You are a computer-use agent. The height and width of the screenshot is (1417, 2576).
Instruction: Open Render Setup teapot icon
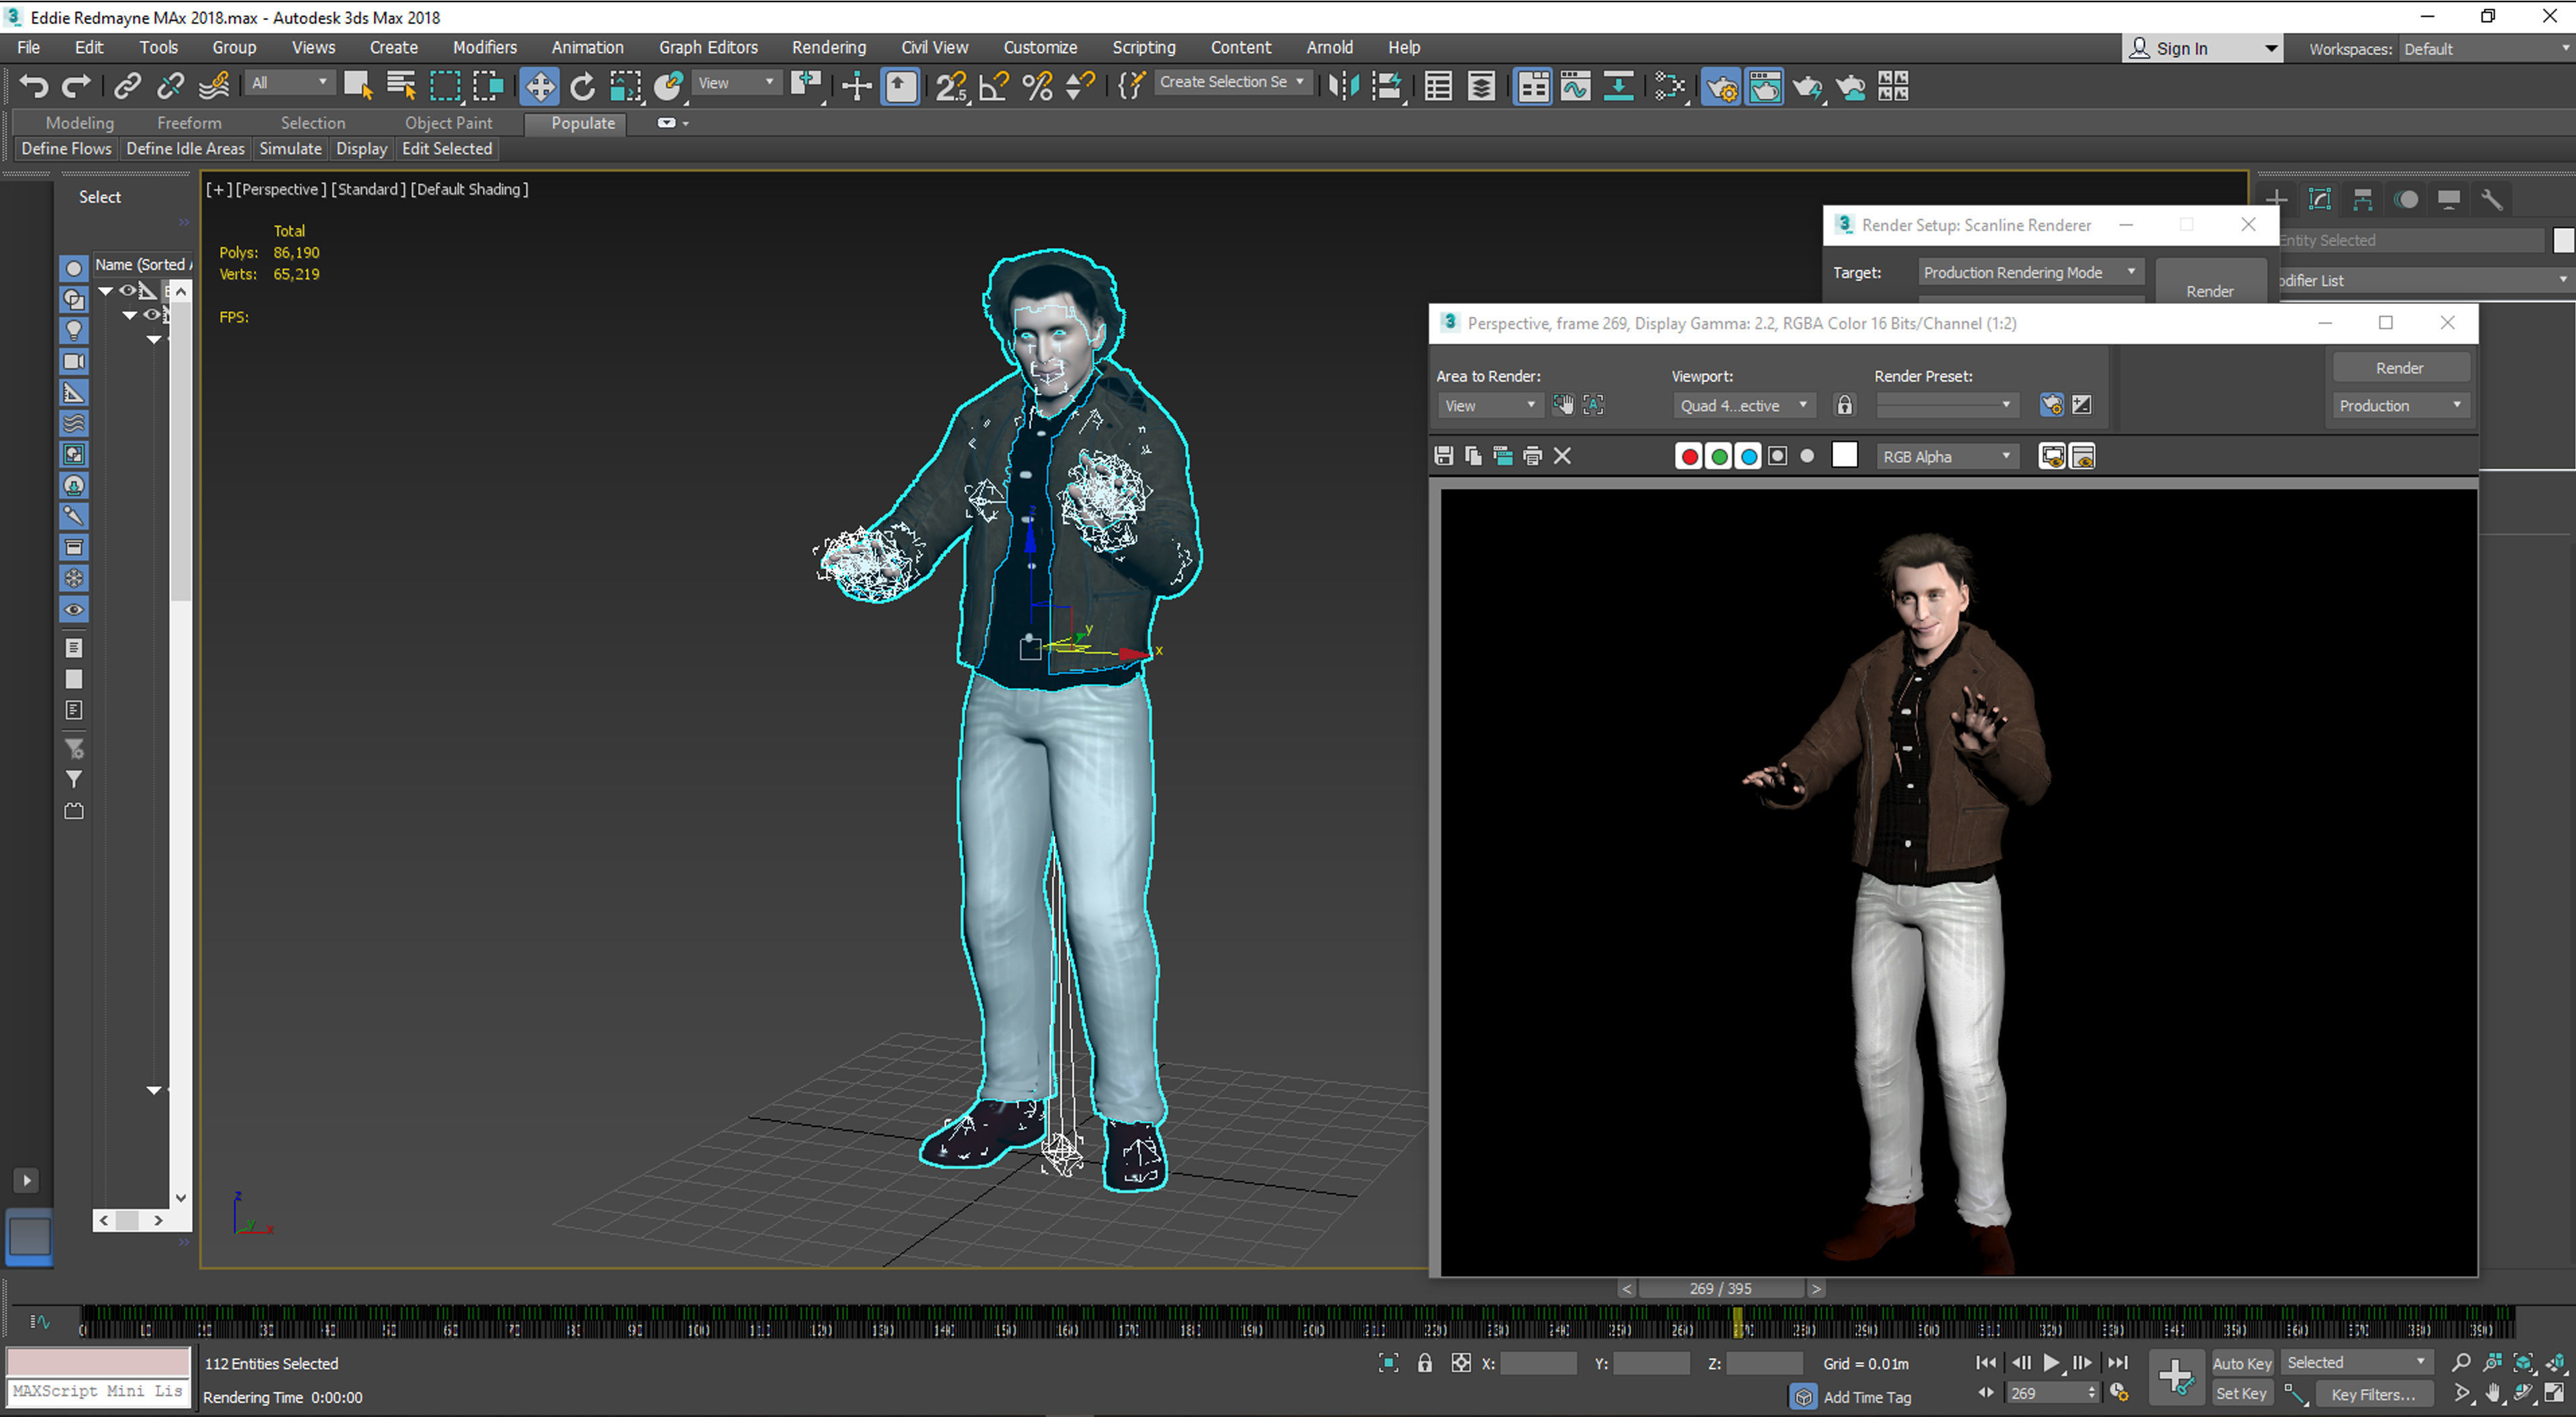(x=1721, y=87)
